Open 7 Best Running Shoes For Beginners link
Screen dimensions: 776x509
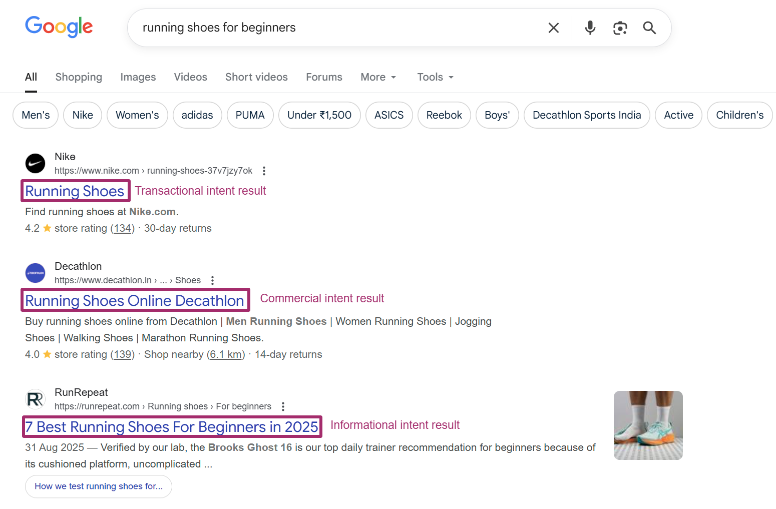(x=172, y=427)
